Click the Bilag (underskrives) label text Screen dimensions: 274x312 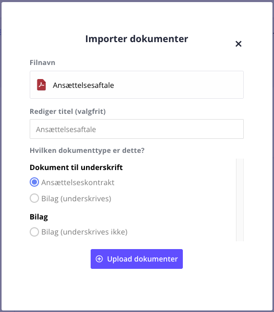click(x=76, y=199)
